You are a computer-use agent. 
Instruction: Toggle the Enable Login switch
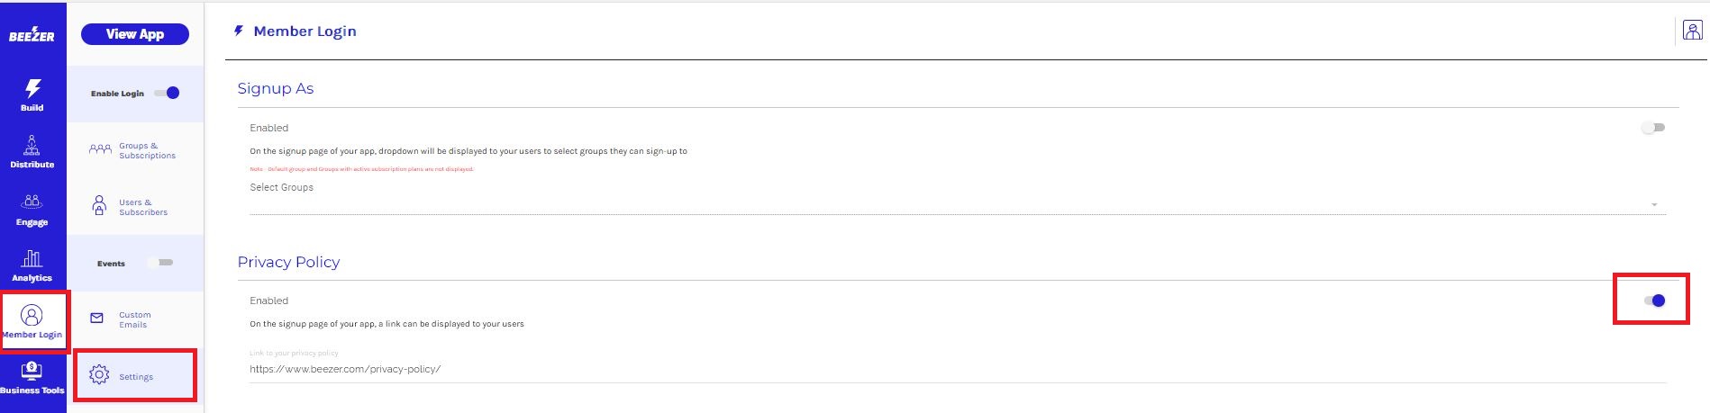click(168, 93)
